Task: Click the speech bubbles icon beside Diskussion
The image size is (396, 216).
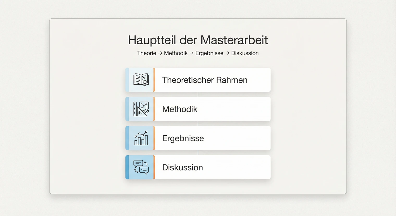Action: click(141, 167)
